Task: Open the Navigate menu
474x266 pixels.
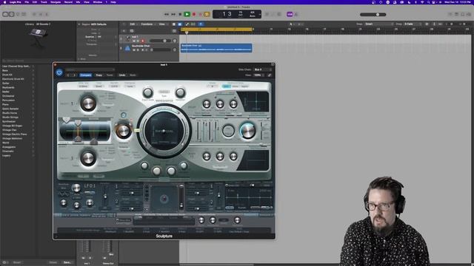Action: 56,2
